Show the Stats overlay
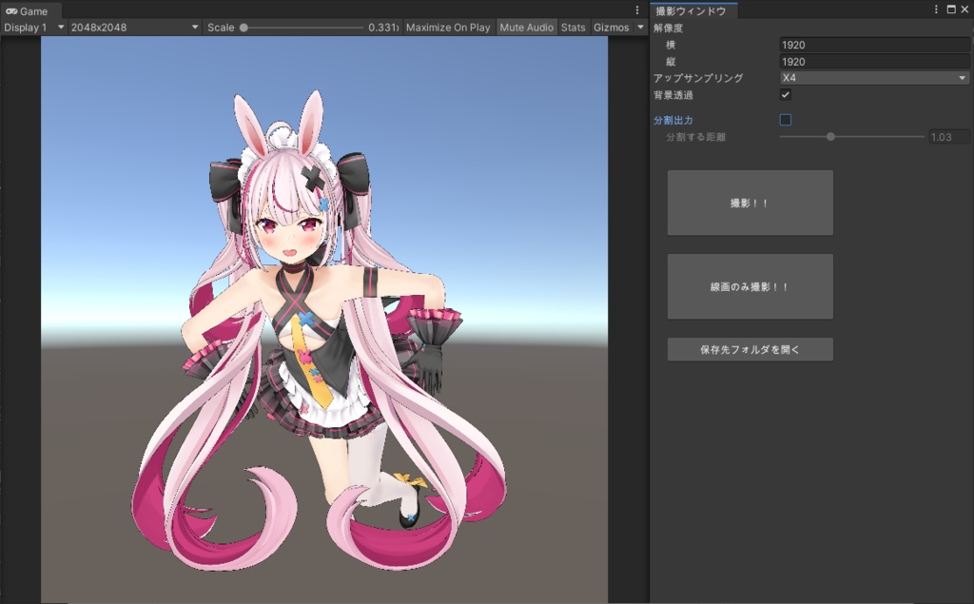 [x=574, y=27]
